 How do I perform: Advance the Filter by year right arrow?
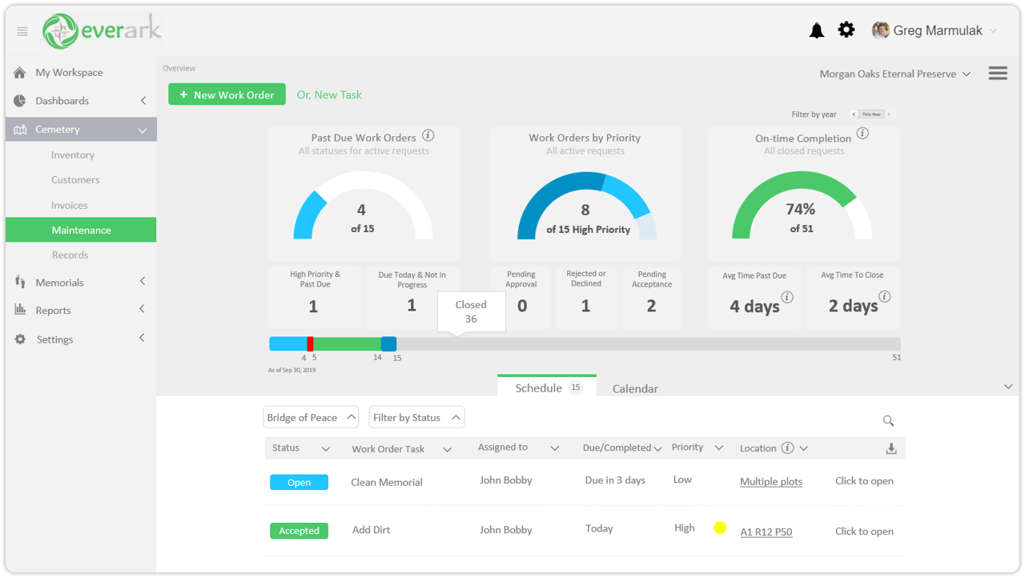tap(889, 114)
